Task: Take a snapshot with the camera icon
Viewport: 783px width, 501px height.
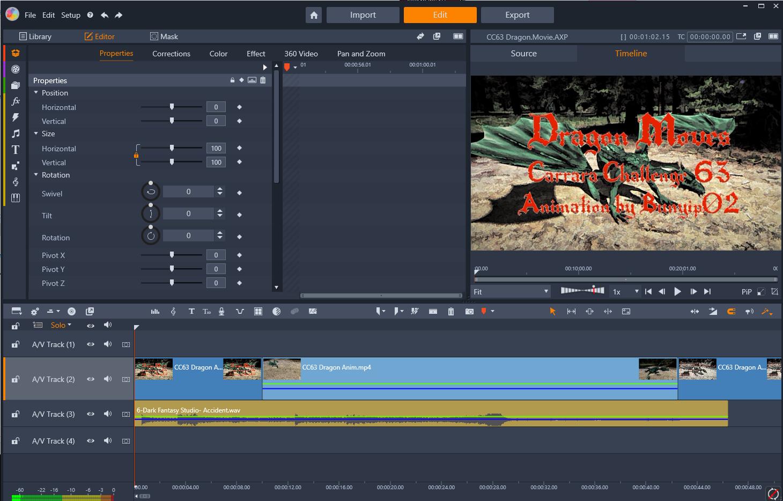Action: (x=469, y=311)
